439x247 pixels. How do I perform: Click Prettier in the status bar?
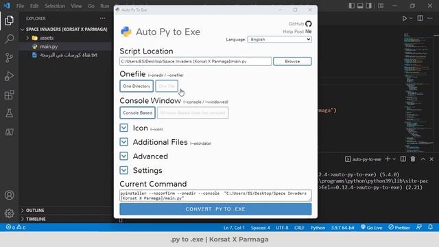point(399,227)
